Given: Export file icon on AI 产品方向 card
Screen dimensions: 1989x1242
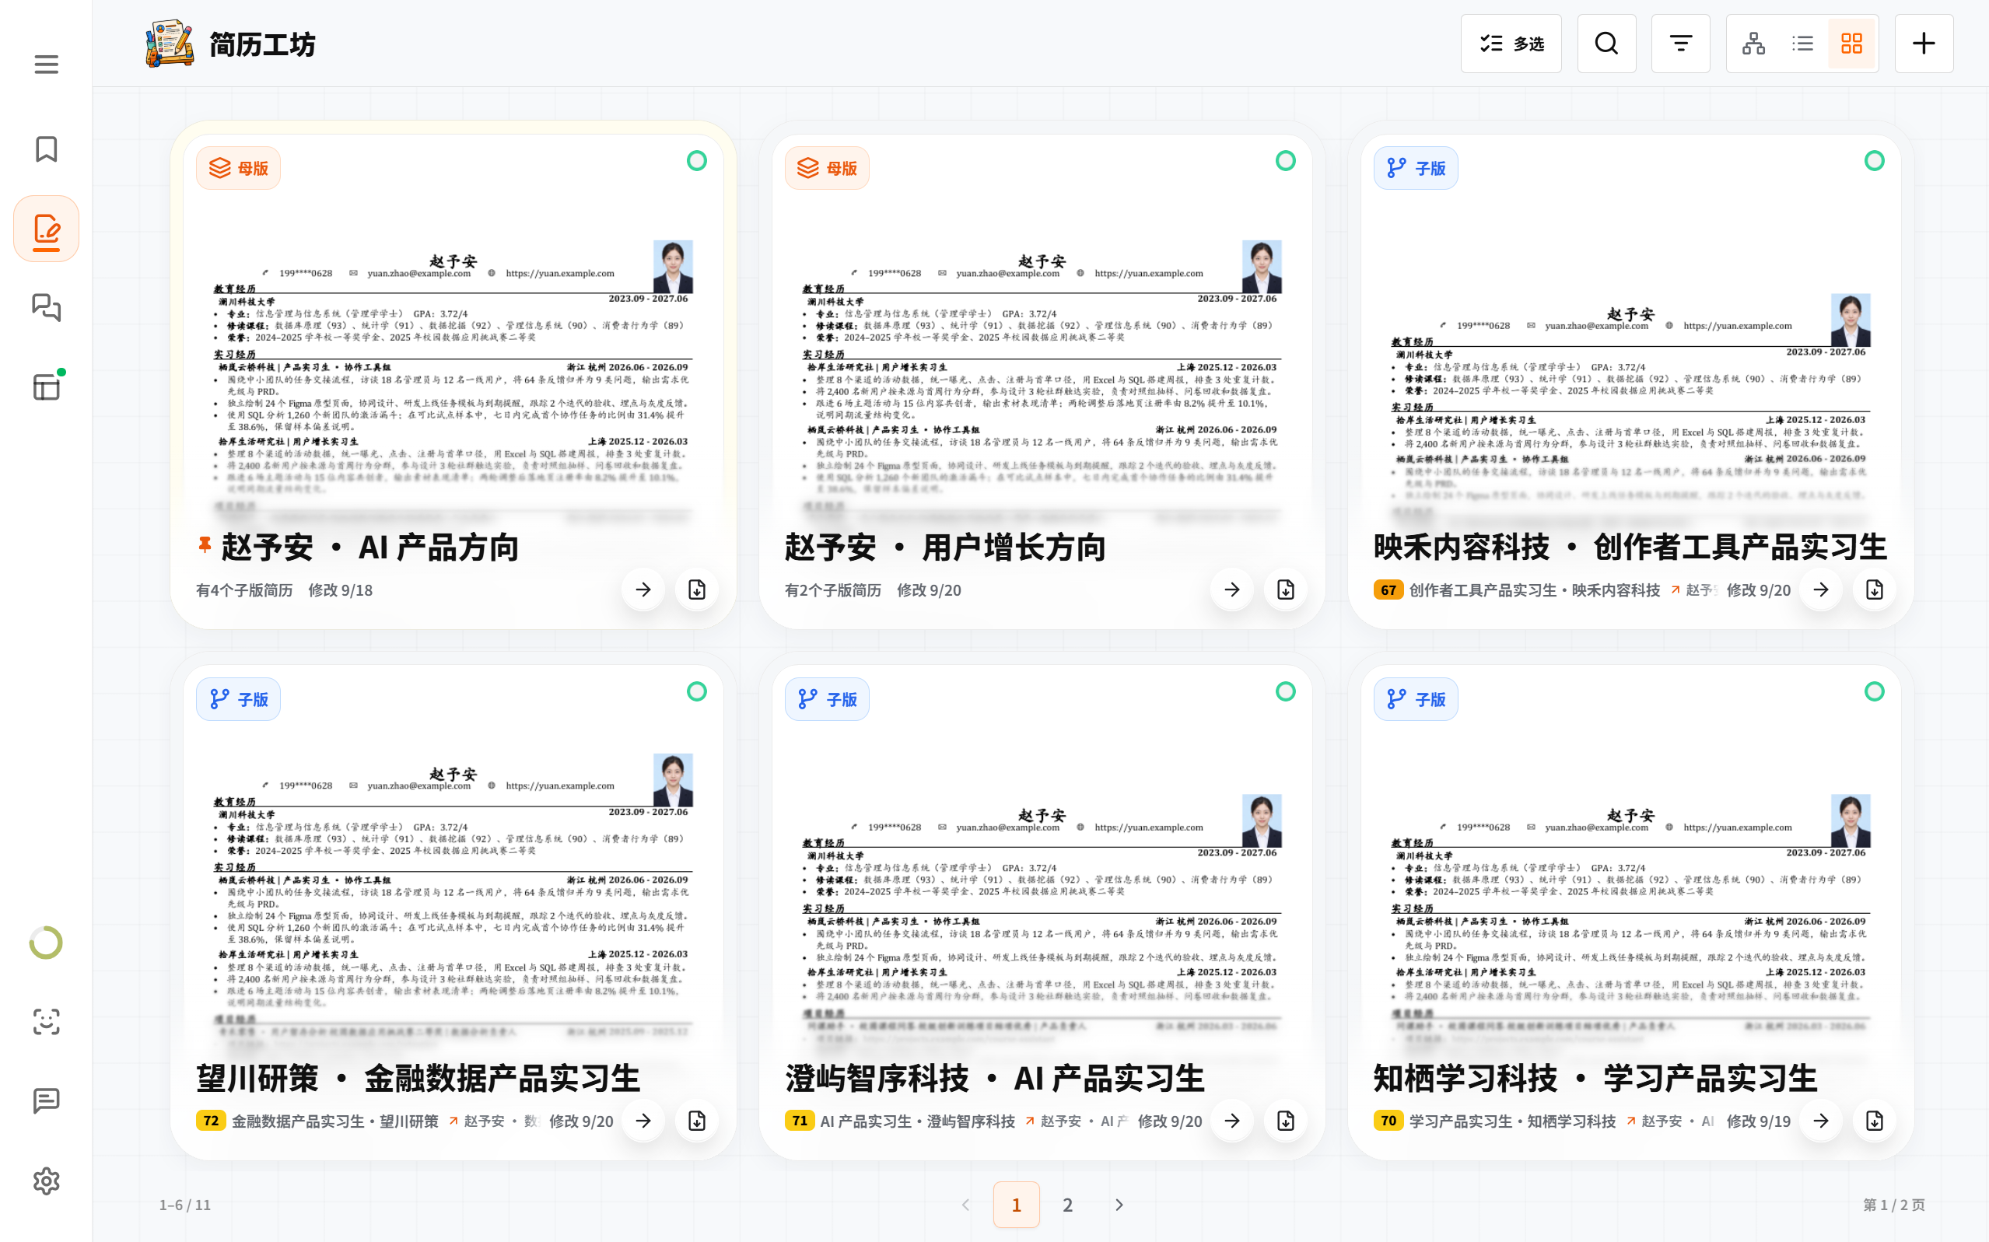Looking at the screenshot, I should tap(697, 590).
